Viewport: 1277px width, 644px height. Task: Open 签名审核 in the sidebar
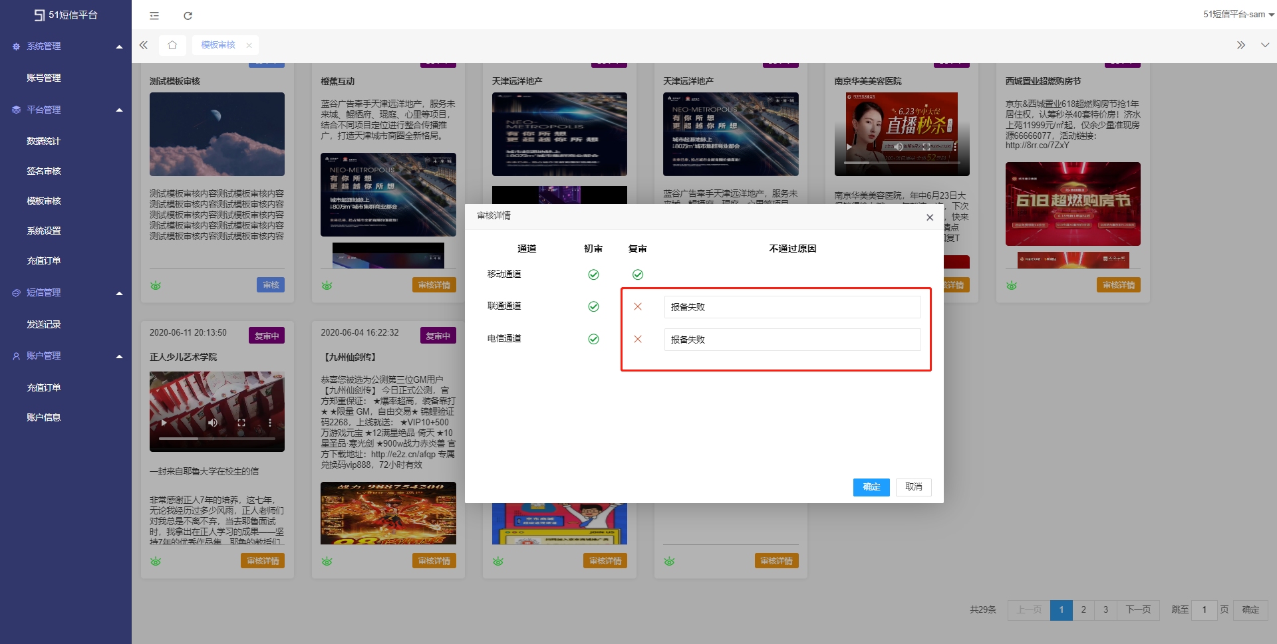[44, 171]
